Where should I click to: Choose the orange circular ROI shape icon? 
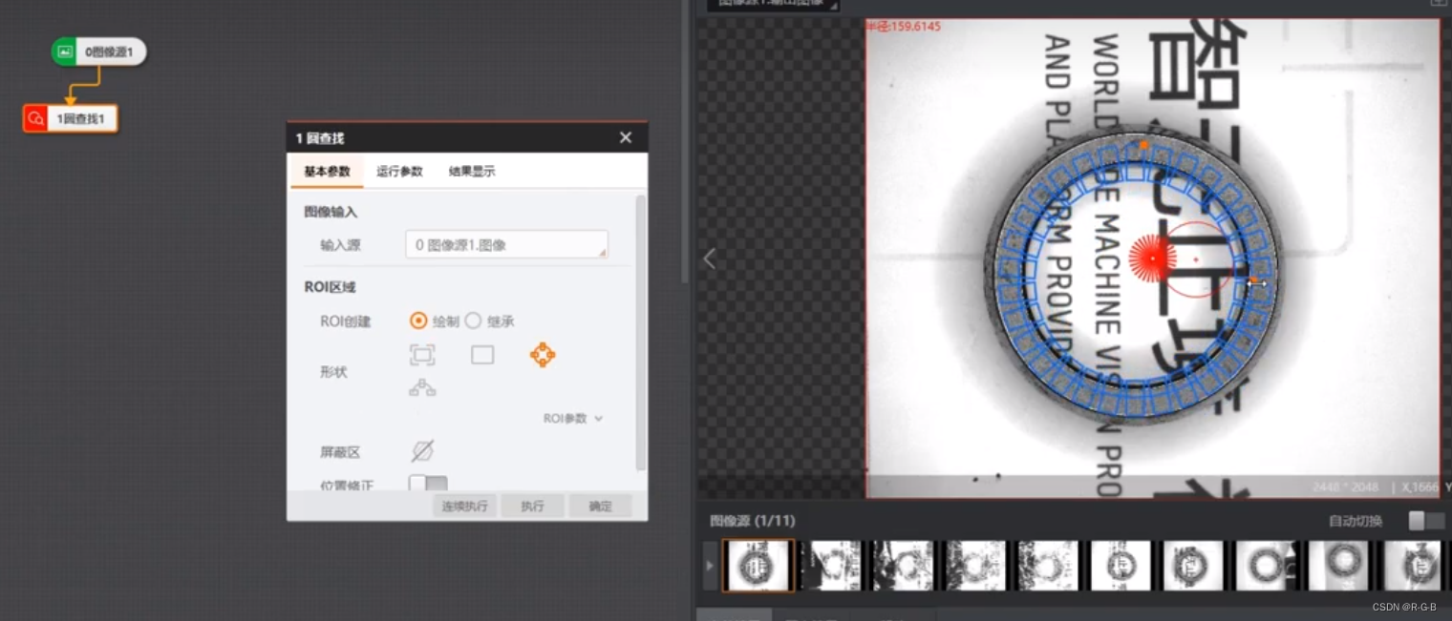(543, 355)
